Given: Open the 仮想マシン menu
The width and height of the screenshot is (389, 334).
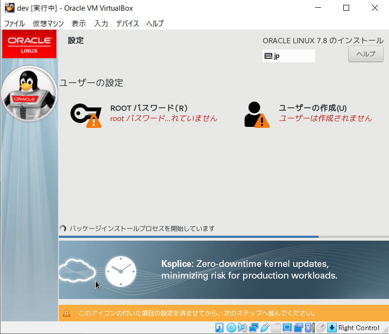Looking at the screenshot, I should tap(48, 23).
